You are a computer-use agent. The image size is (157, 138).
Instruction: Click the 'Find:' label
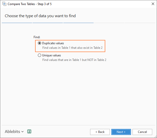[37, 37]
